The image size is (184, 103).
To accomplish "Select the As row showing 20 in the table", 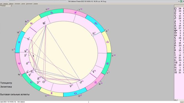I will (179, 45).
